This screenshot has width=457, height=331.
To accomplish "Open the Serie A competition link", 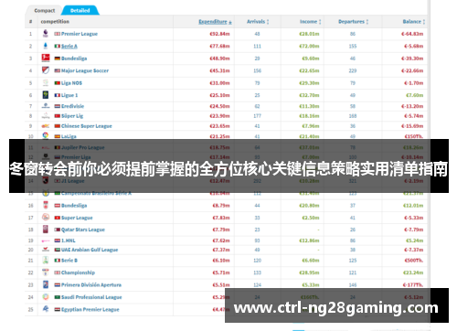I will (69, 47).
